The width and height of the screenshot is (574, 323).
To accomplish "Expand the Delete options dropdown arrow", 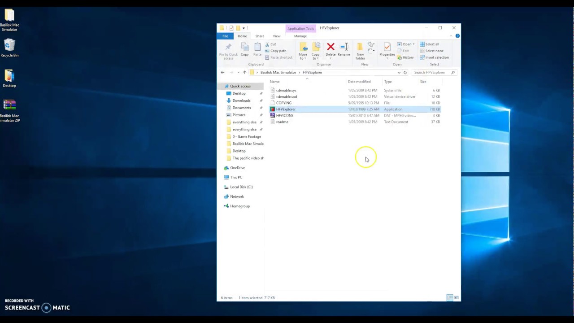I will (330, 58).
